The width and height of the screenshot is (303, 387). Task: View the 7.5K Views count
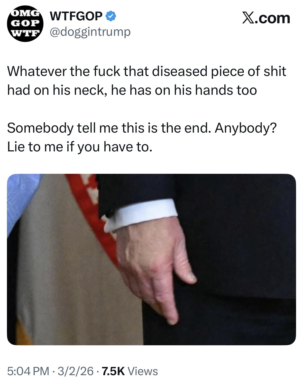pyautogui.click(x=130, y=371)
